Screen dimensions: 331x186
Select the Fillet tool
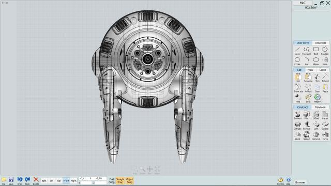[307, 115]
